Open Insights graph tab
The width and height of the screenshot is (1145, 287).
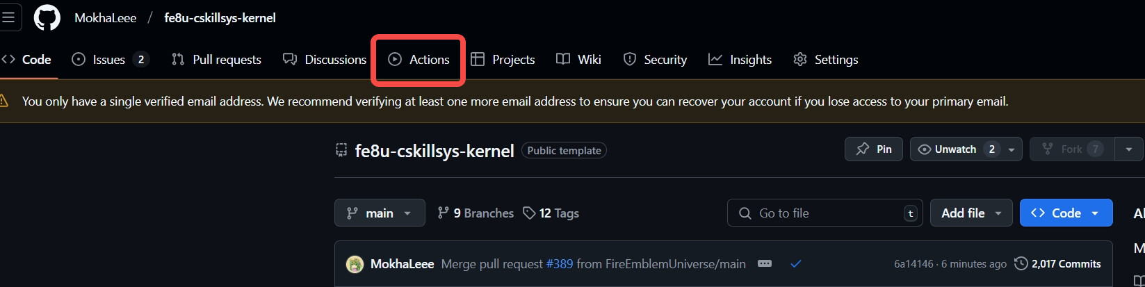[x=740, y=60]
